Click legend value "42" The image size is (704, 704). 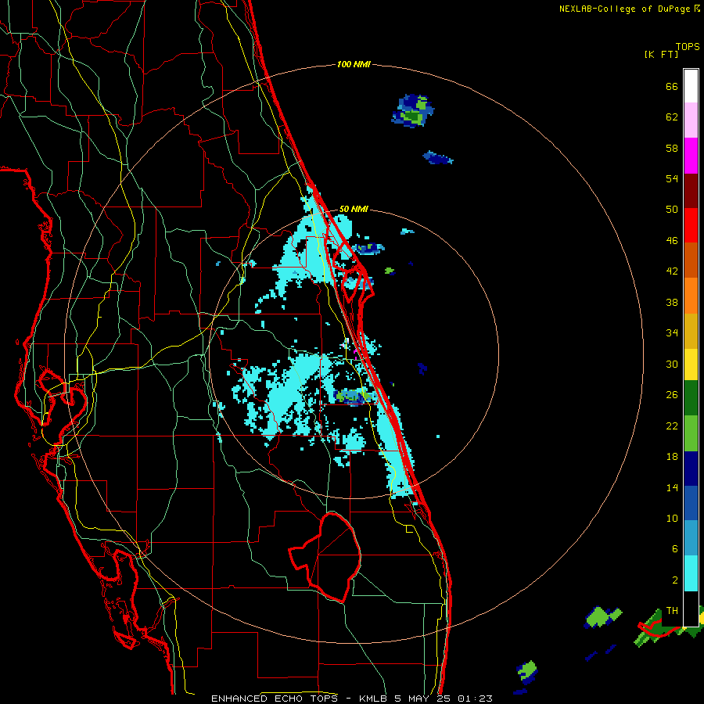click(x=672, y=271)
